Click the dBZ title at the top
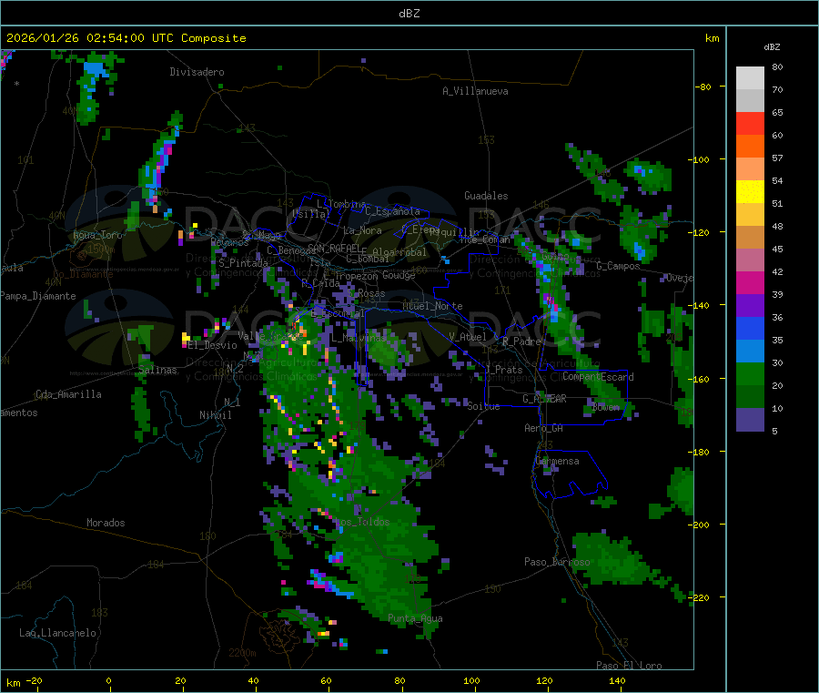Viewport: 819px width, 693px height. [x=409, y=14]
